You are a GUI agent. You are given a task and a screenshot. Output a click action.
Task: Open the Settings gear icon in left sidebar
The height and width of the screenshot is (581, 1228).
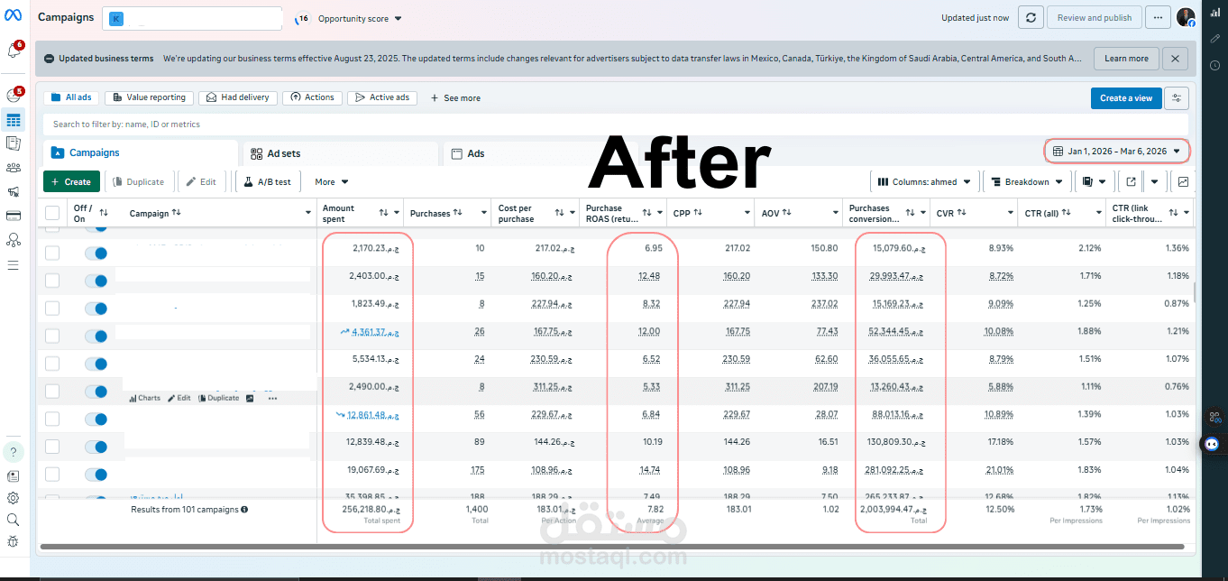(14, 498)
